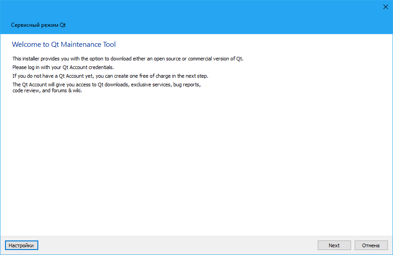
Task: Click the line starting 'This installer provides you'
Action: [x=128, y=59]
